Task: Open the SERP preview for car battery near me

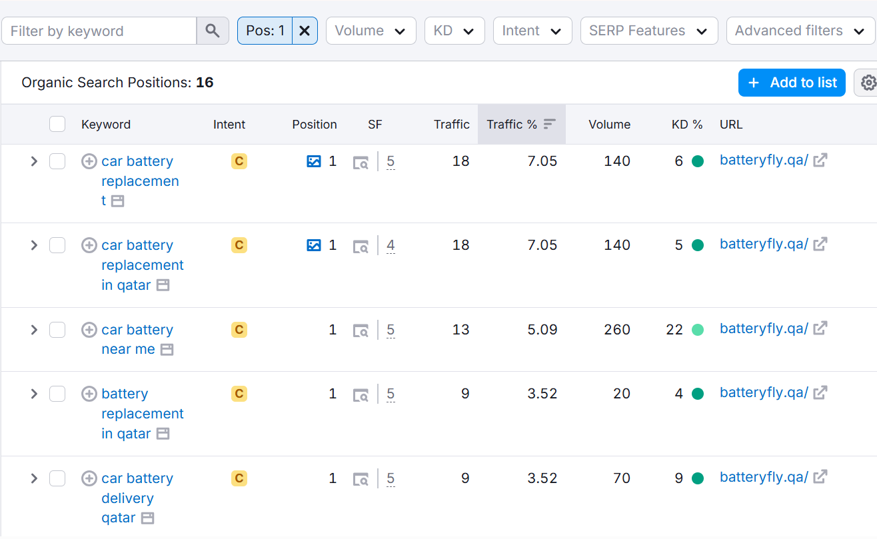Action: coord(361,330)
